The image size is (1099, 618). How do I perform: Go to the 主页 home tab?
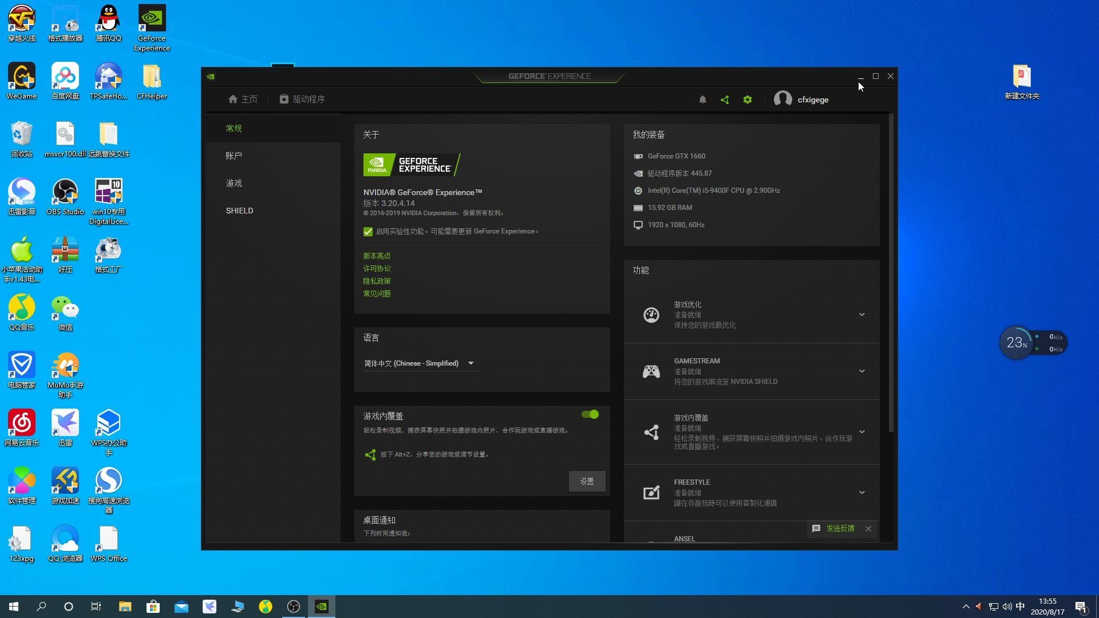(x=243, y=100)
